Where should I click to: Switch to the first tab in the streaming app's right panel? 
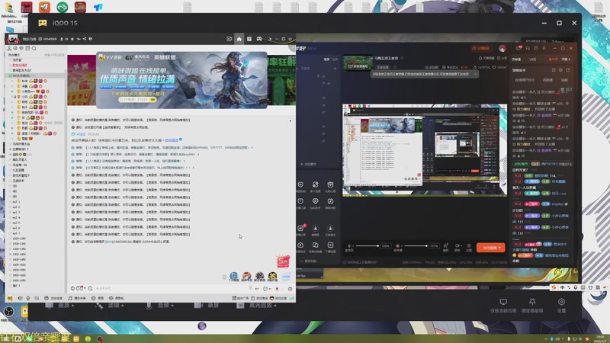516,59
